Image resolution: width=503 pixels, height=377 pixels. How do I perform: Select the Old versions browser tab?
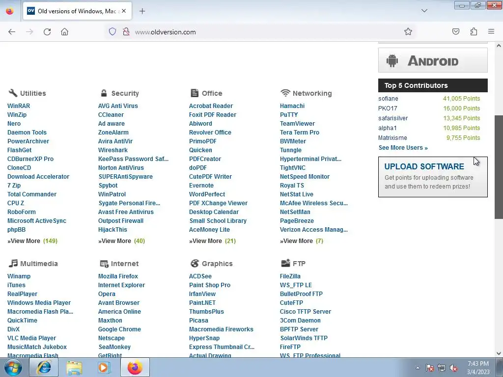[x=77, y=11]
